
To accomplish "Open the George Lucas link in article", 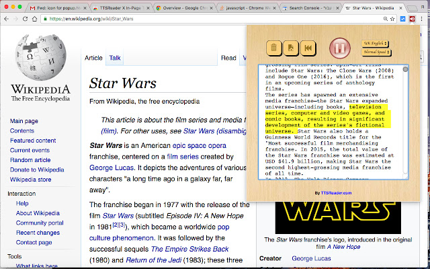I will pyautogui.click(x=112, y=167).
